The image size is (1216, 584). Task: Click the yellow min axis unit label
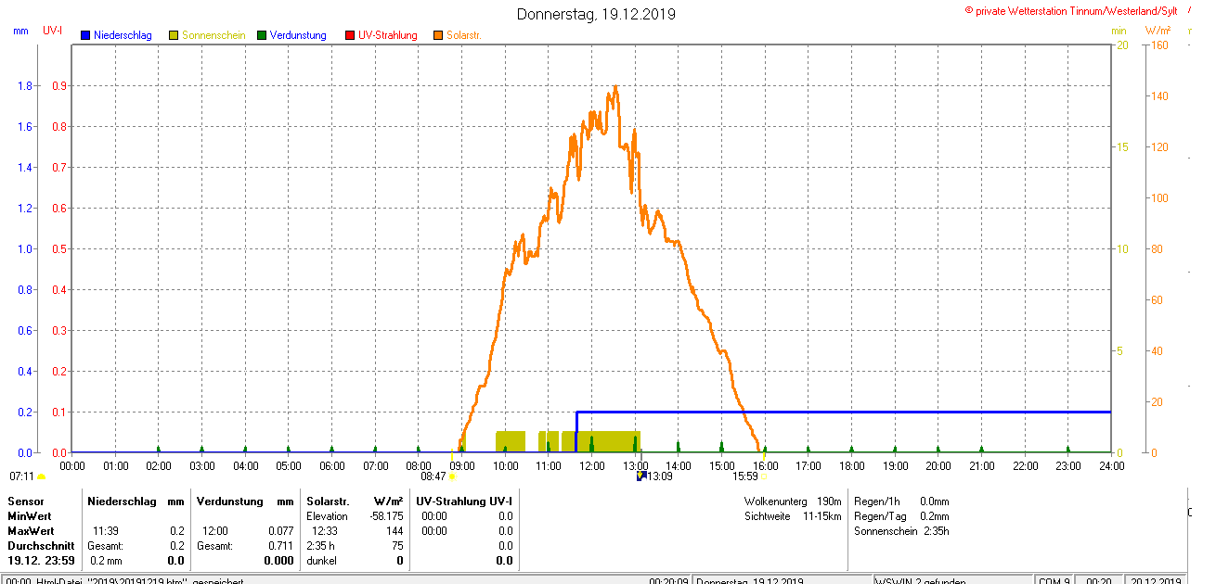coord(1119,31)
